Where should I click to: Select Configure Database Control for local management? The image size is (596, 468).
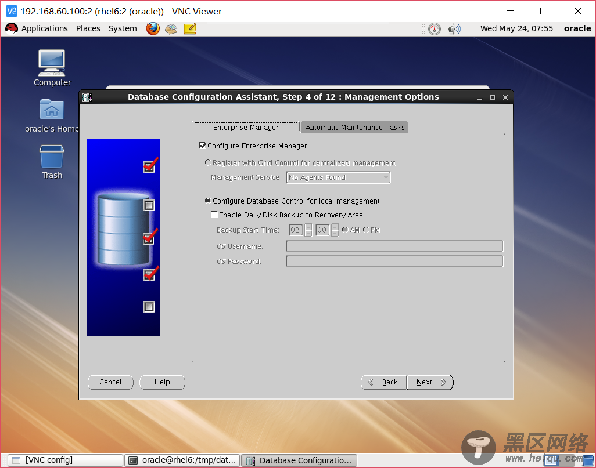tap(208, 201)
